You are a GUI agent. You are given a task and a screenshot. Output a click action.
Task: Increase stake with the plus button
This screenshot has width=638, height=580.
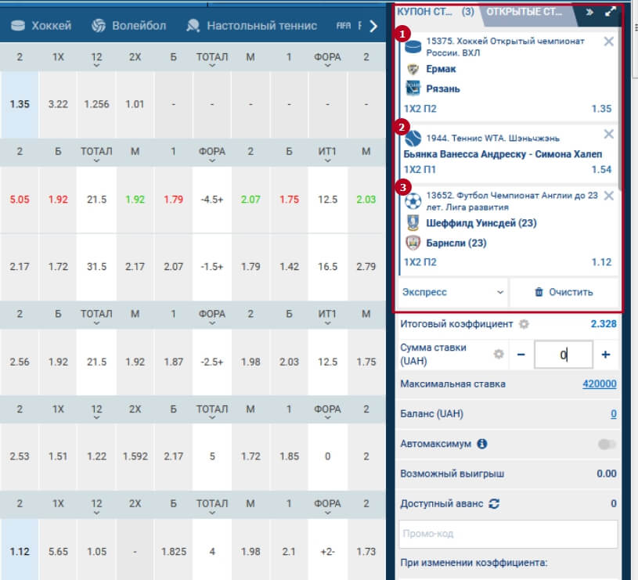(x=605, y=355)
